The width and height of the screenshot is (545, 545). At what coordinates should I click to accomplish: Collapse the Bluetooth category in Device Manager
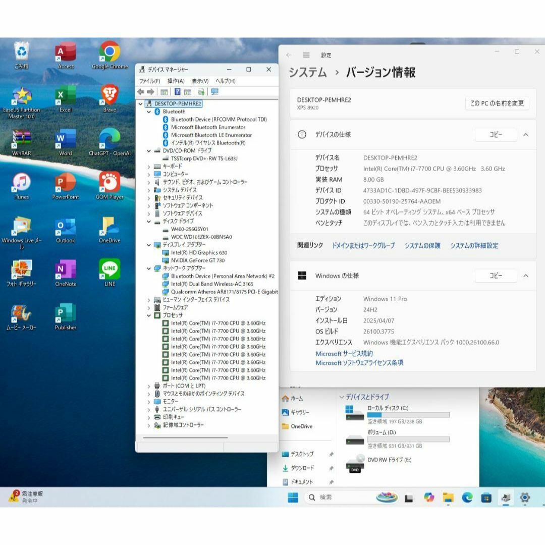[x=149, y=112]
